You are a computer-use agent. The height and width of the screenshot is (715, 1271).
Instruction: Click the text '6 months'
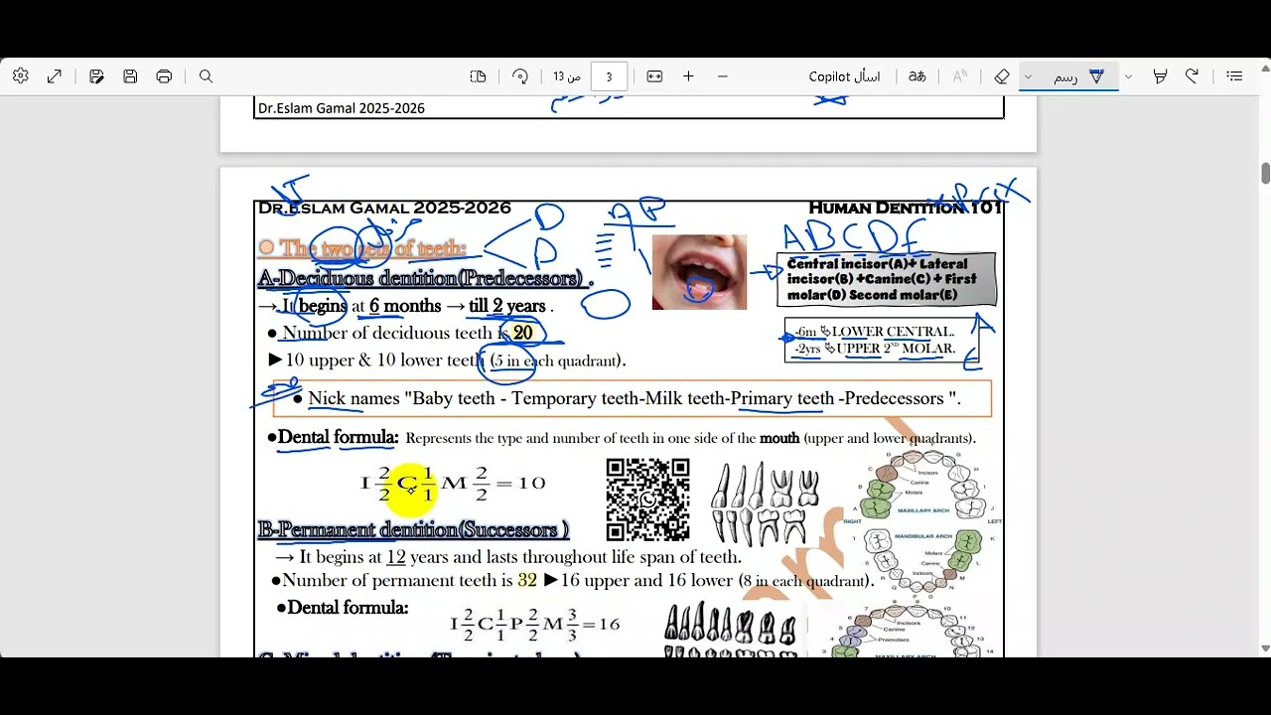pos(404,306)
